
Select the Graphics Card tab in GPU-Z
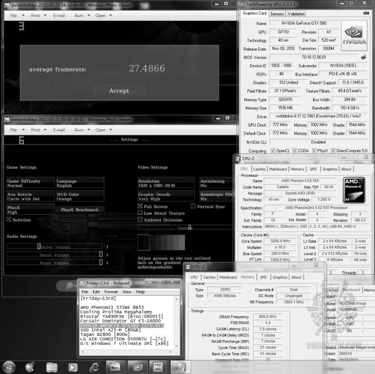point(255,13)
